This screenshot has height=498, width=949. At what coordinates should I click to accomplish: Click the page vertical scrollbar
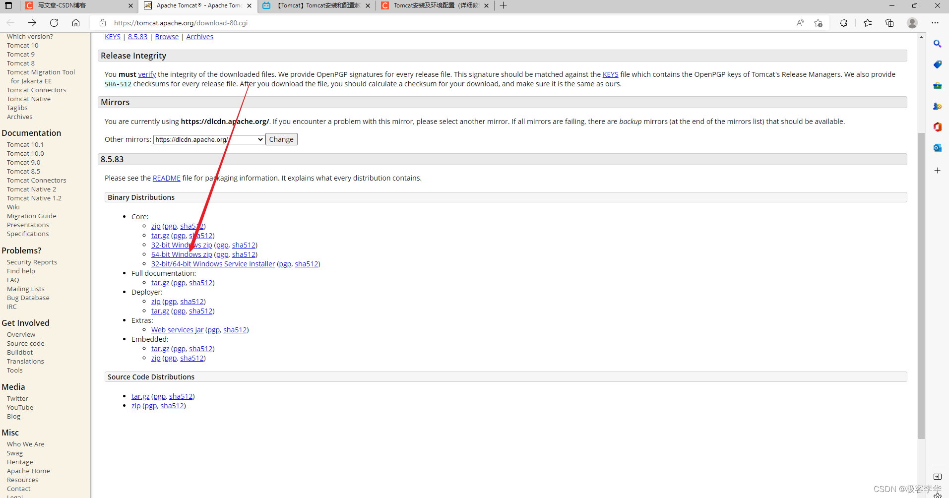[x=921, y=285]
